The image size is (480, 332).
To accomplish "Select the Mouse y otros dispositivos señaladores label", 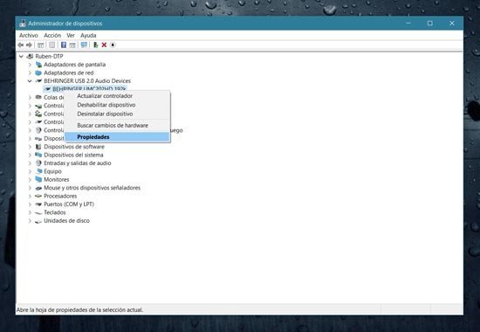I will [93, 188].
